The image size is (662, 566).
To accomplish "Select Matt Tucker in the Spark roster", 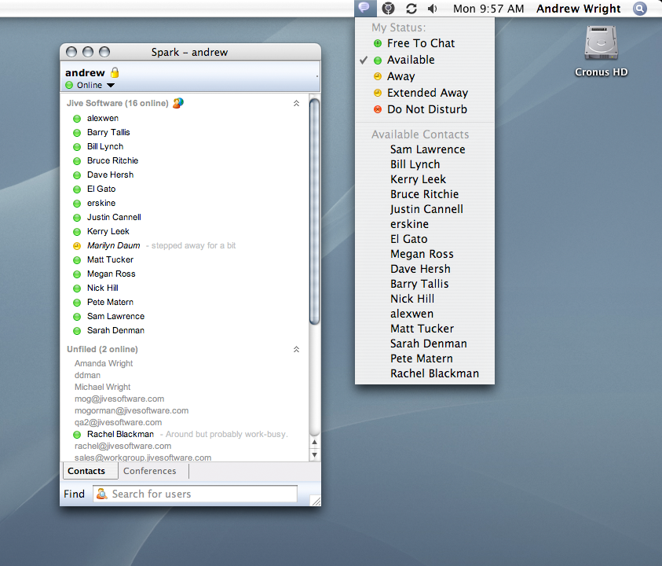I will click(x=110, y=259).
